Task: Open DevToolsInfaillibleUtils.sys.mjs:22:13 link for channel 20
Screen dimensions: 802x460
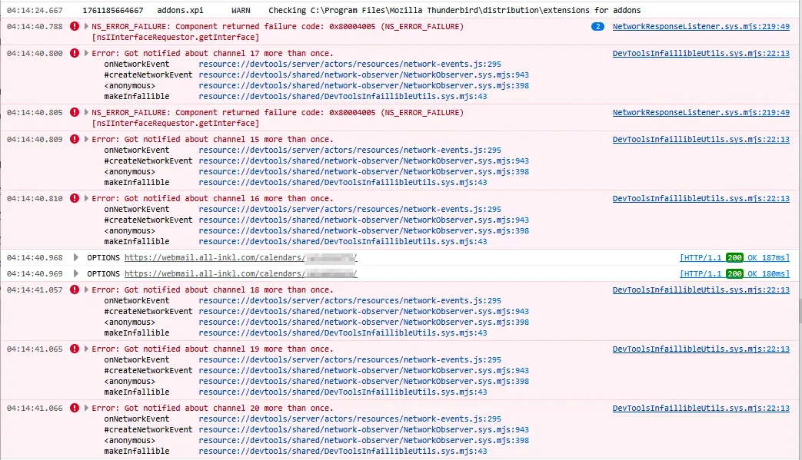Action: tap(701, 409)
